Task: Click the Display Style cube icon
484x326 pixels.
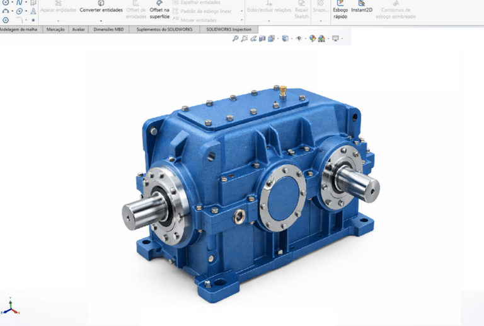Action: (285, 38)
